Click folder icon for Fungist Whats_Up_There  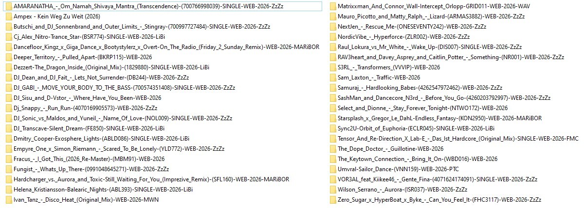coord(9,169)
